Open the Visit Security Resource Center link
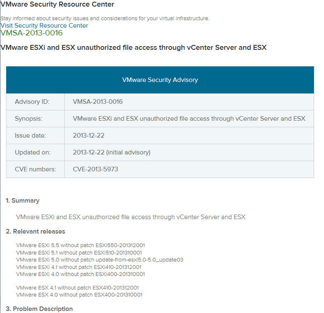This screenshot has width=324, height=313. [44, 26]
